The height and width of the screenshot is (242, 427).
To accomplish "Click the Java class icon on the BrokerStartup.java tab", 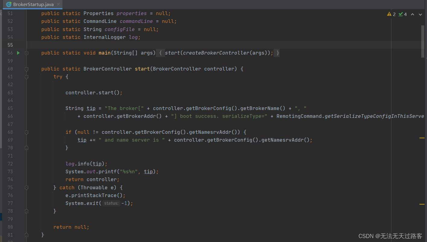I will pos(9,5).
